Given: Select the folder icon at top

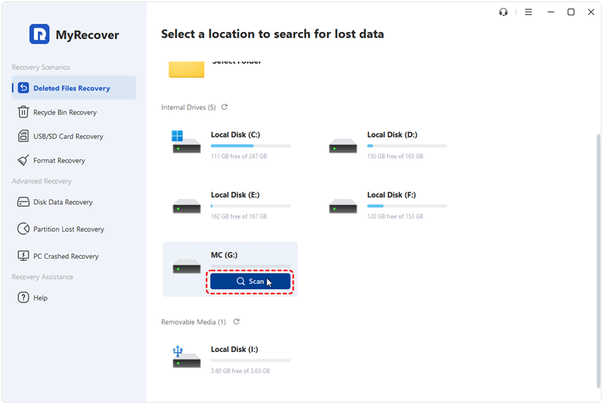Looking at the screenshot, I should coord(187,69).
